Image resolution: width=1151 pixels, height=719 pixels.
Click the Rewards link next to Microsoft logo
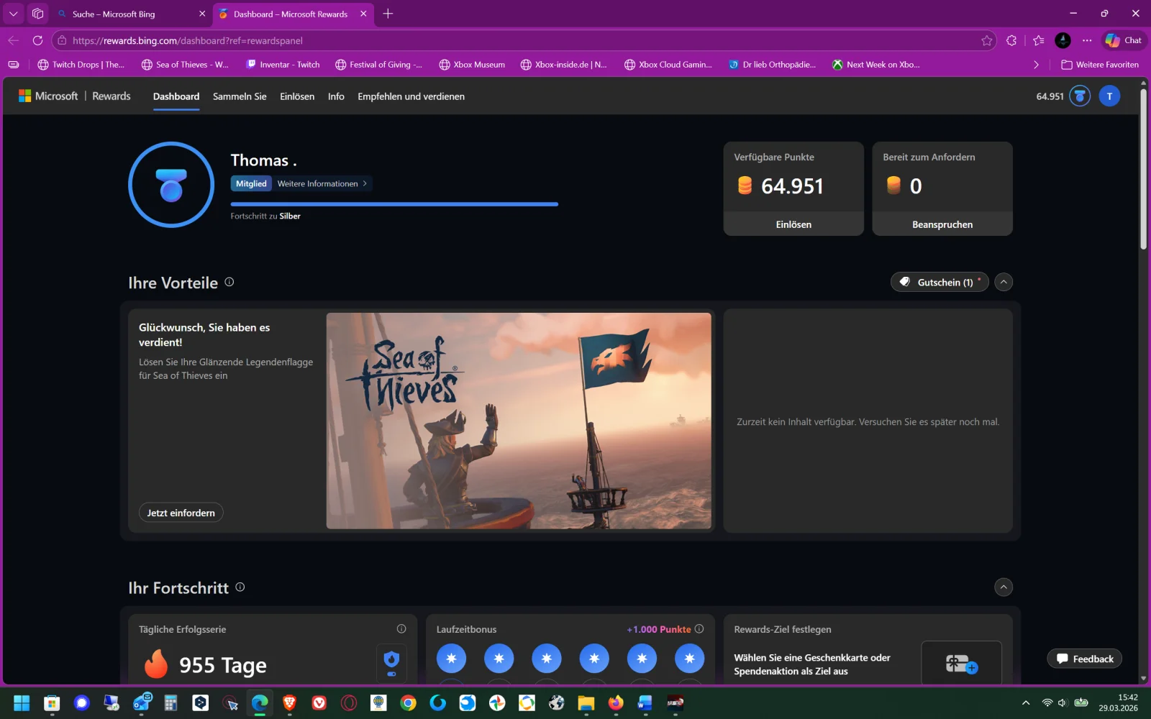112,96
